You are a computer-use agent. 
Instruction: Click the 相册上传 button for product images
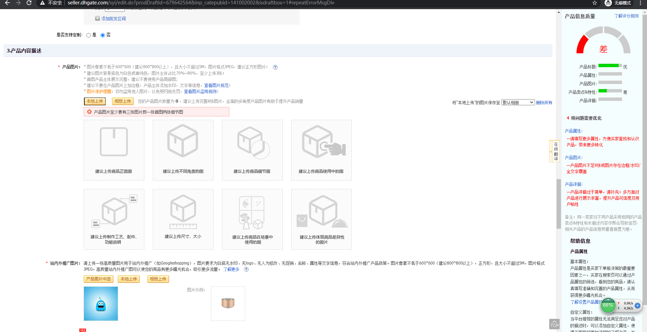[122, 101]
